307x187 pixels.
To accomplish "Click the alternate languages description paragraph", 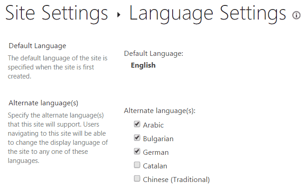I will [58, 138].
